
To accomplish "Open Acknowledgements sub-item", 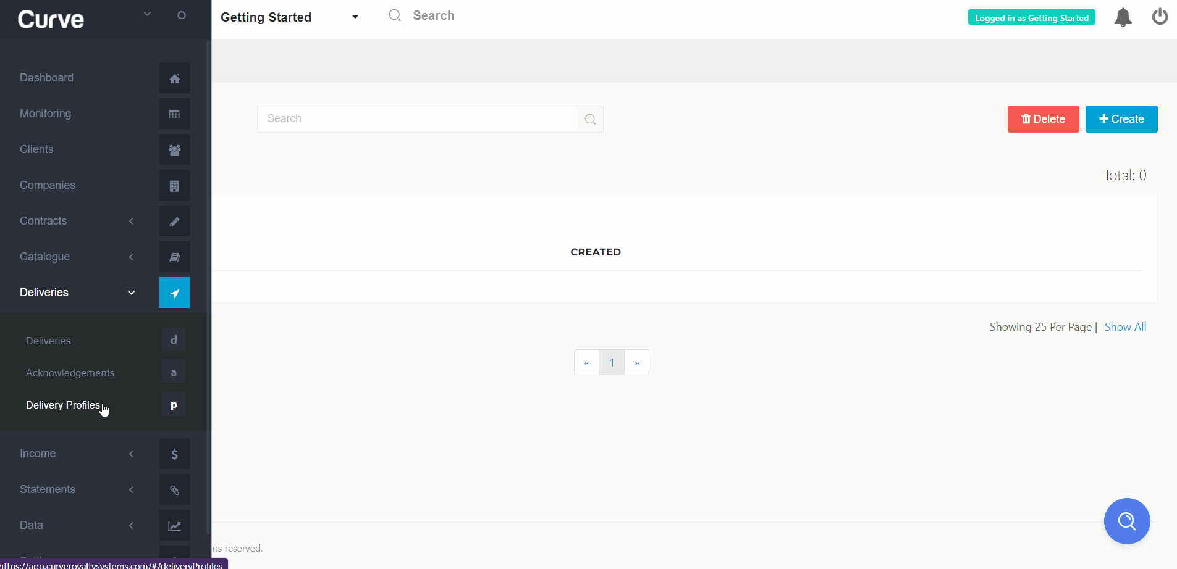I will pos(70,373).
